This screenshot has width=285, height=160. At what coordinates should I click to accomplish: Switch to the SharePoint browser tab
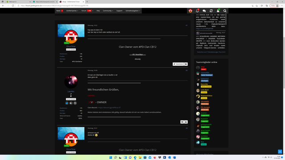click(45, 2)
